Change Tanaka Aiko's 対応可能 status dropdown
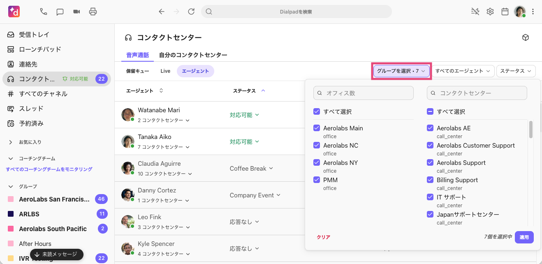 coord(244,141)
